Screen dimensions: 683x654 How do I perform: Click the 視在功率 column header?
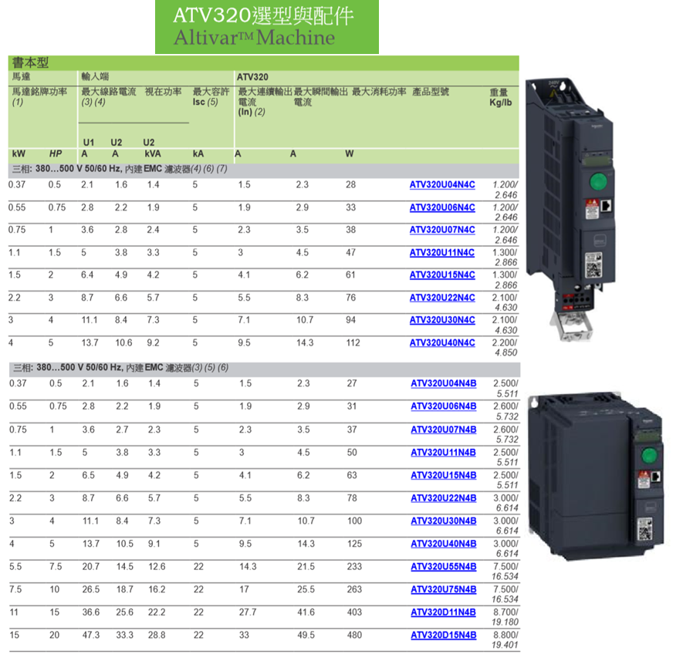(x=163, y=92)
